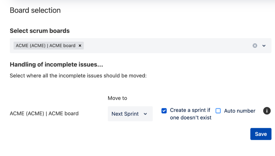Image resolution: width=275 pixels, height=156 pixels.
Task: Remove the ACME board chip with its x
Action: pyautogui.click(x=80, y=45)
